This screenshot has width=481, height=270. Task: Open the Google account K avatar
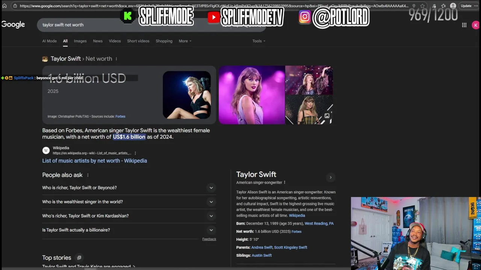(476, 25)
